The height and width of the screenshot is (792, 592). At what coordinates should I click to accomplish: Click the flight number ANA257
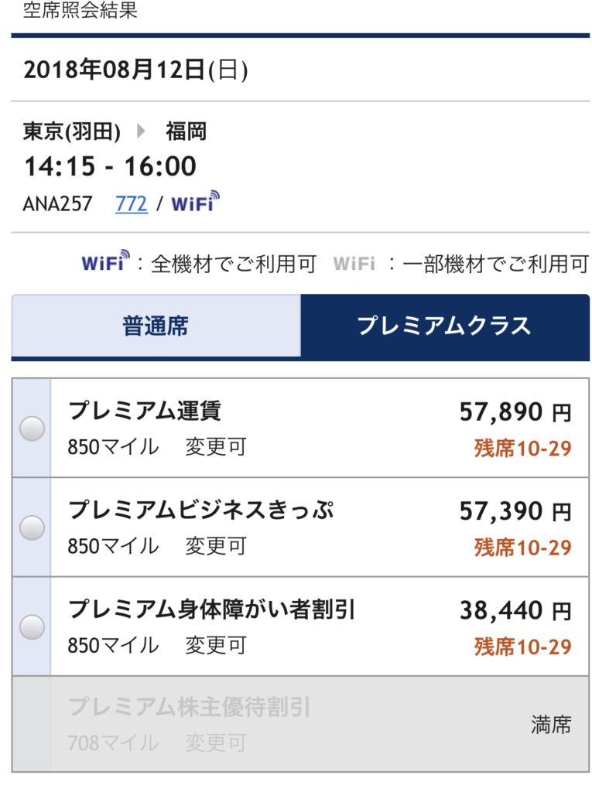click(x=57, y=204)
